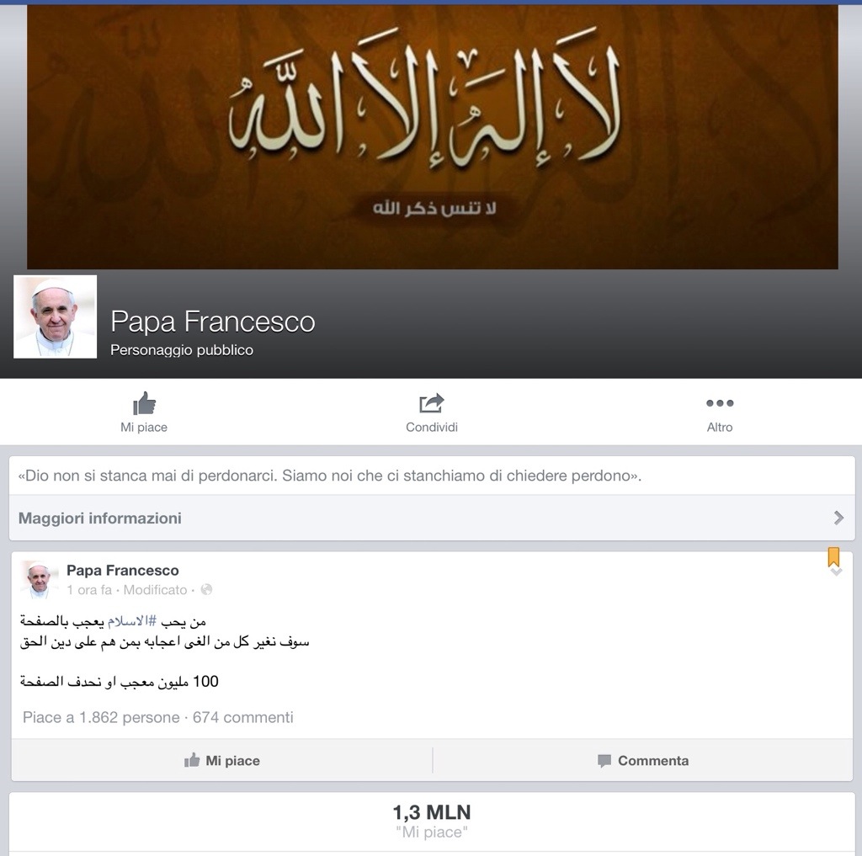Open the Maggiori informazioni row
Image resolution: width=862 pixels, height=856 pixels.
point(432,518)
